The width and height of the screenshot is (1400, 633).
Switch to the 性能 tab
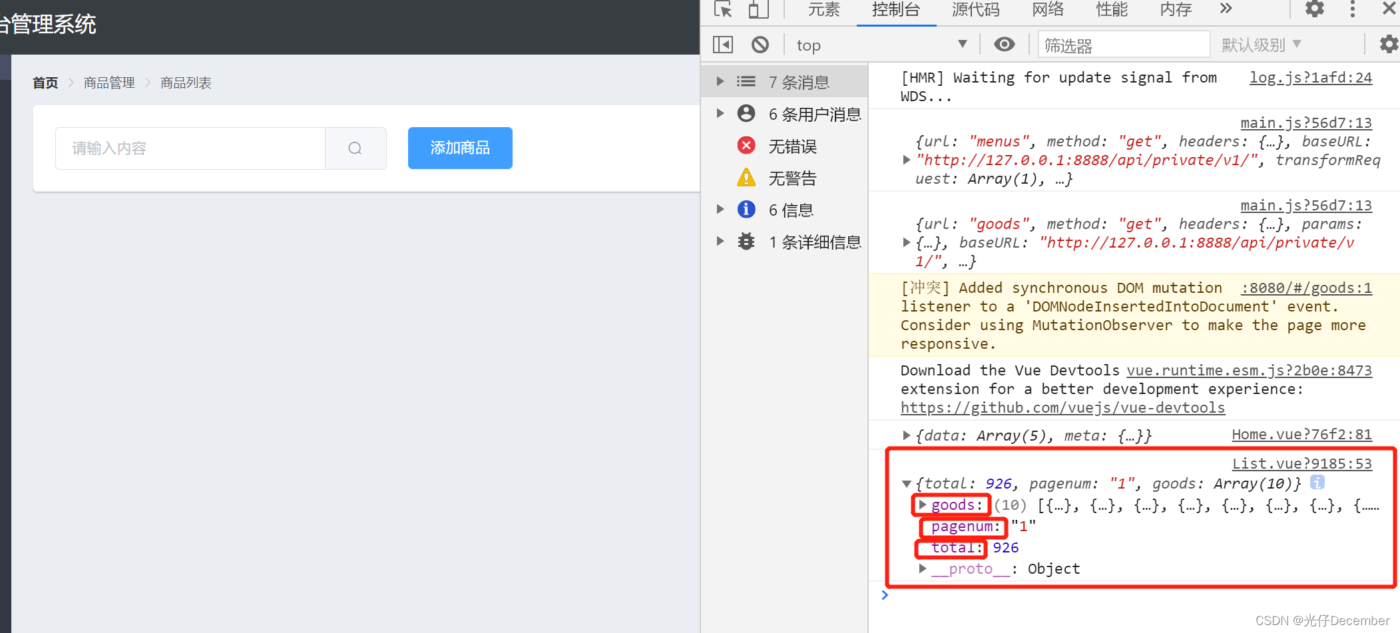coord(1112,9)
